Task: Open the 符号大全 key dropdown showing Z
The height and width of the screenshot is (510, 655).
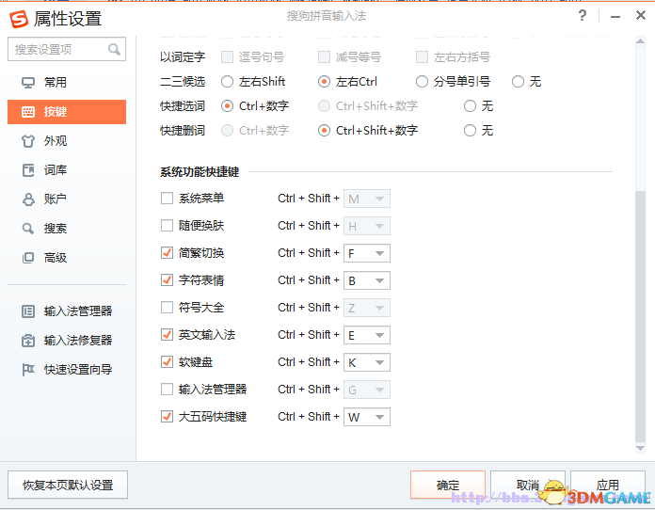Action: 367,308
